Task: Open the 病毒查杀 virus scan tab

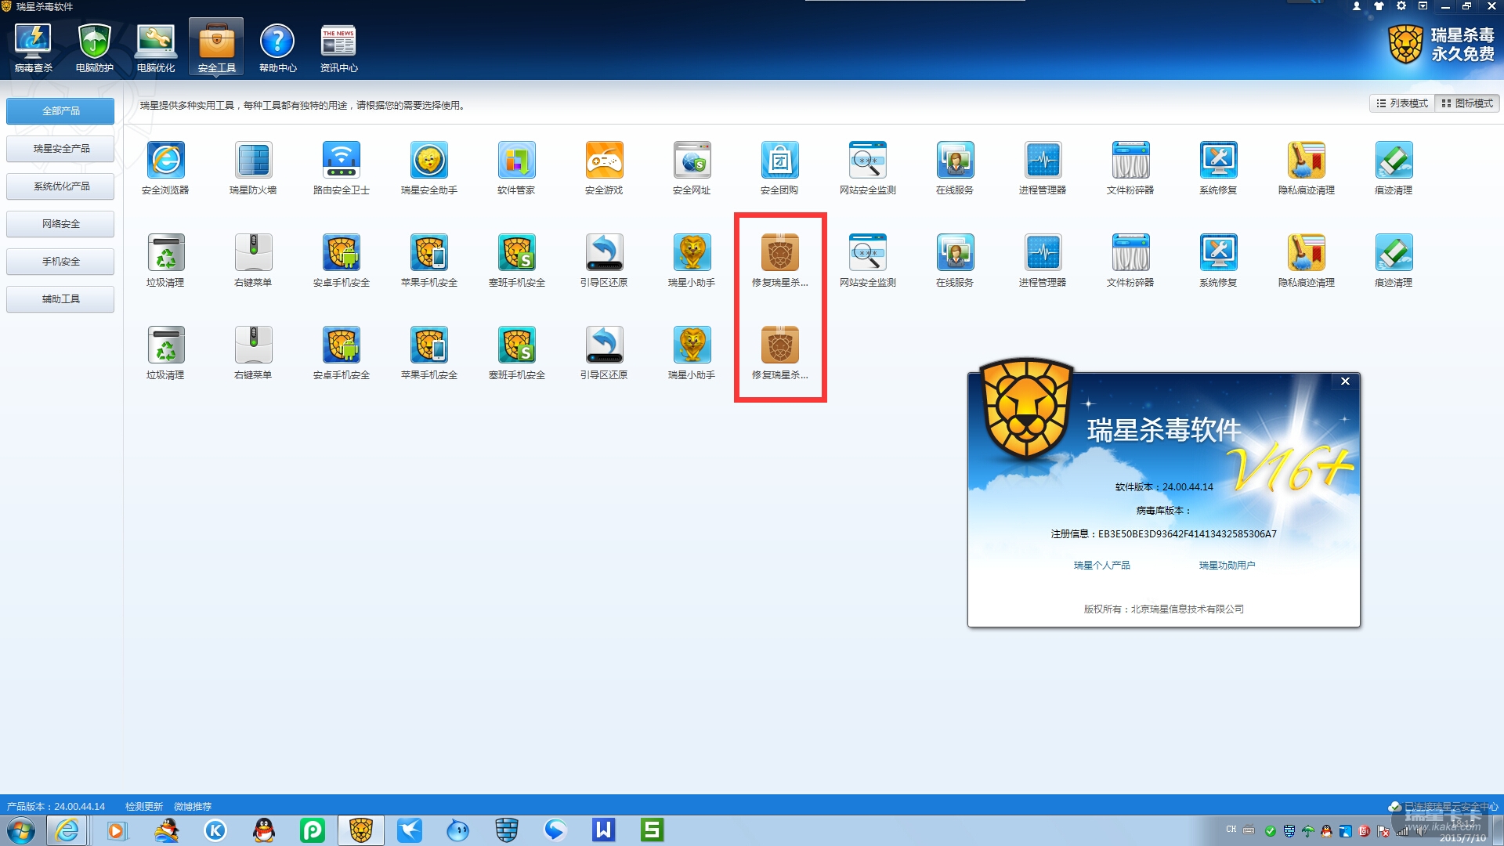Action: click(33, 49)
